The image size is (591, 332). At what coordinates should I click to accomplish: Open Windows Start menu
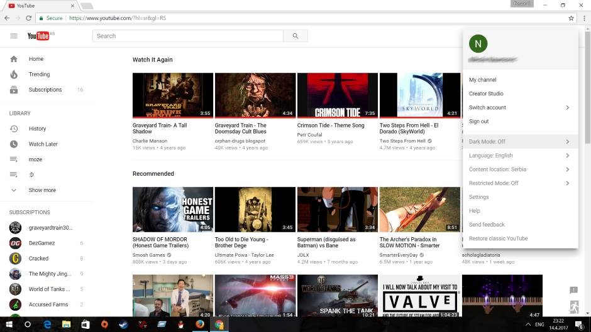(x=9, y=324)
